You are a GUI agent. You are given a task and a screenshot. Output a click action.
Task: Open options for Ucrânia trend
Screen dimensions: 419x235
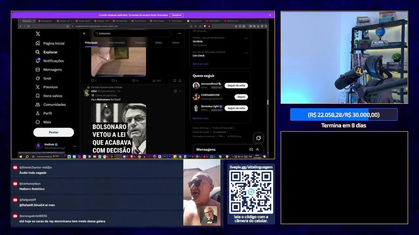click(x=246, y=39)
